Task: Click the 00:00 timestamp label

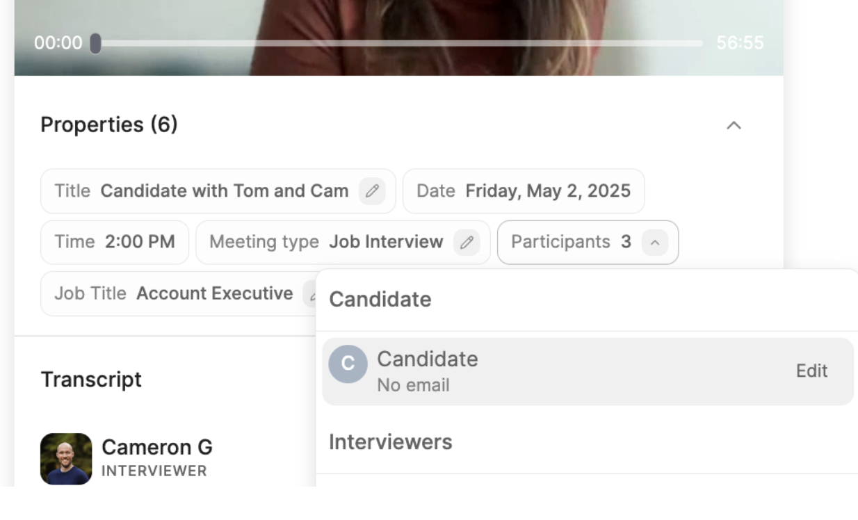Action: coord(59,42)
